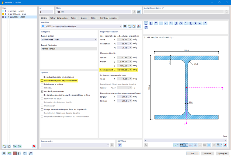The width and height of the screenshot is (231, 157).
Task: Check Rotation de la section option
Action: (x=42, y=84)
